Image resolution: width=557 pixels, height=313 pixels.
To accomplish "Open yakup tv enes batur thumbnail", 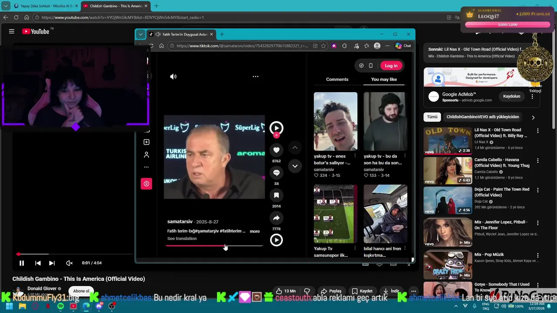I will coord(336,121).
